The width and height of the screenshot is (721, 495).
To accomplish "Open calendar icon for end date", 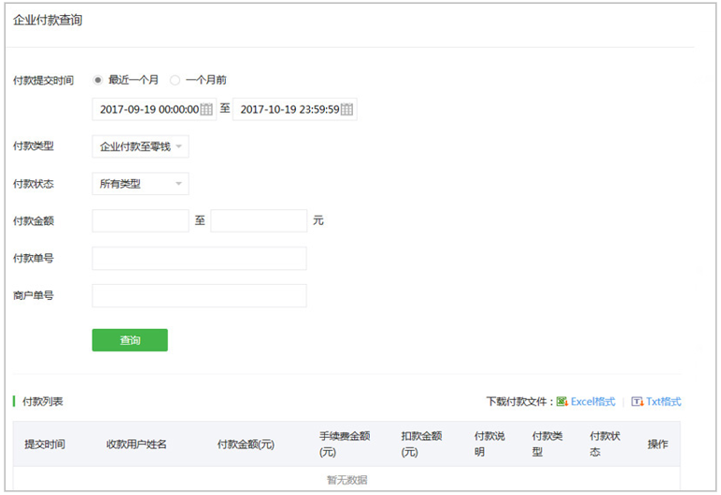I will click(346, 110).
